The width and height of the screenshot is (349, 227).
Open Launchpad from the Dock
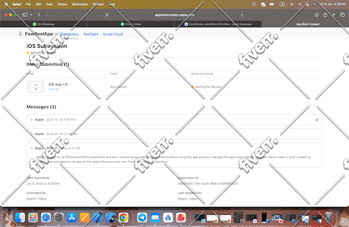click(x=33, y=217)
